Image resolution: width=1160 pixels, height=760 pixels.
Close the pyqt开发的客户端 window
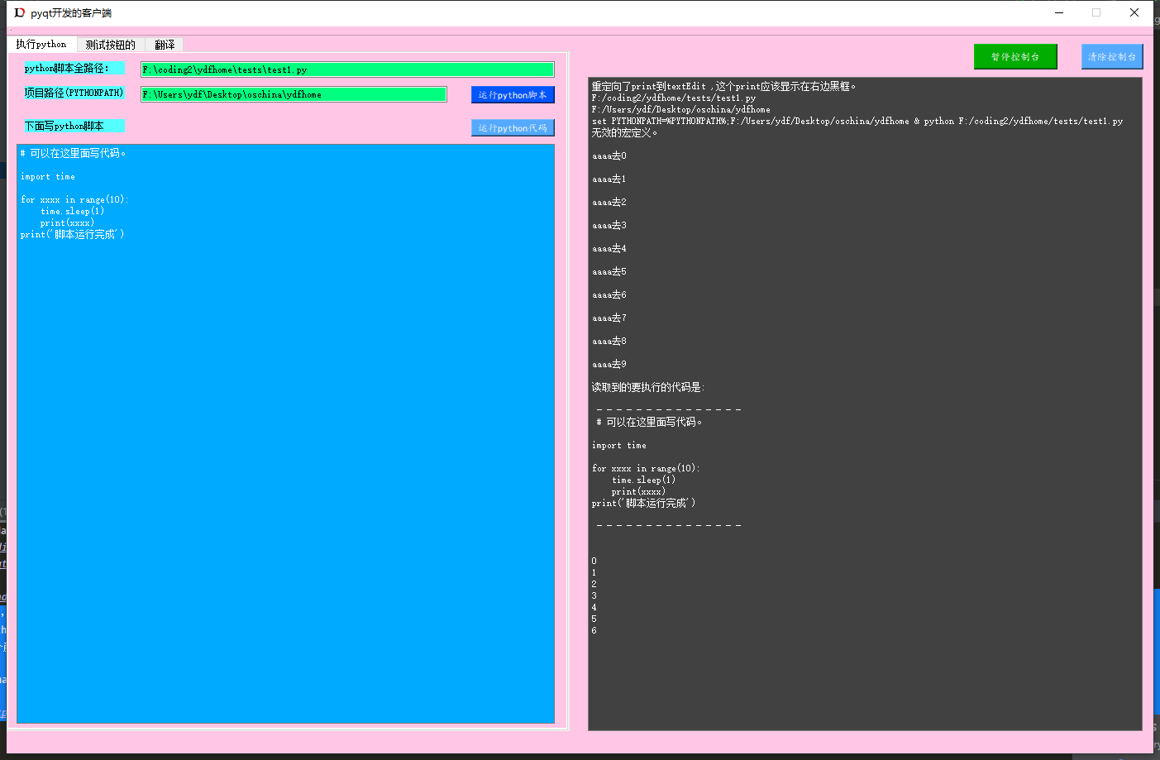[1134, 12]
